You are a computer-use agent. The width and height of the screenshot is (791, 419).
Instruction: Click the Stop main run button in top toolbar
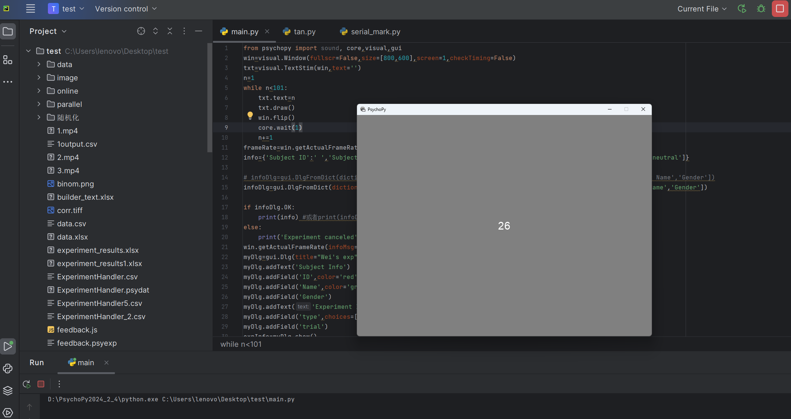(780, 9)
